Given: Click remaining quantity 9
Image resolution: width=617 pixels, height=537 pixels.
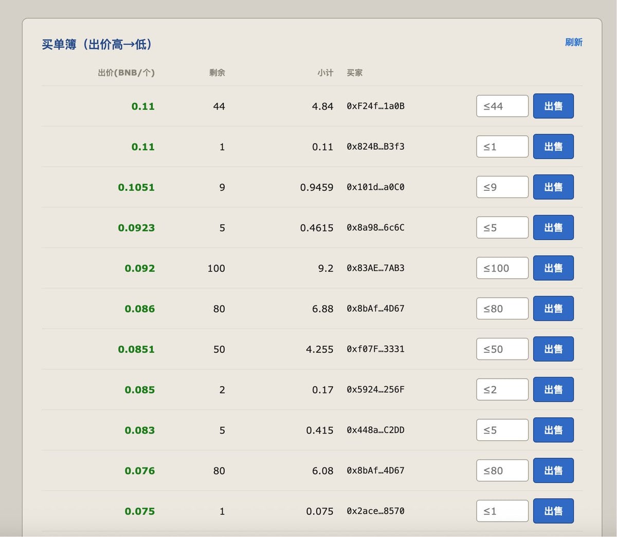Looking at the screenshot, I should click(x=222, y=187).
